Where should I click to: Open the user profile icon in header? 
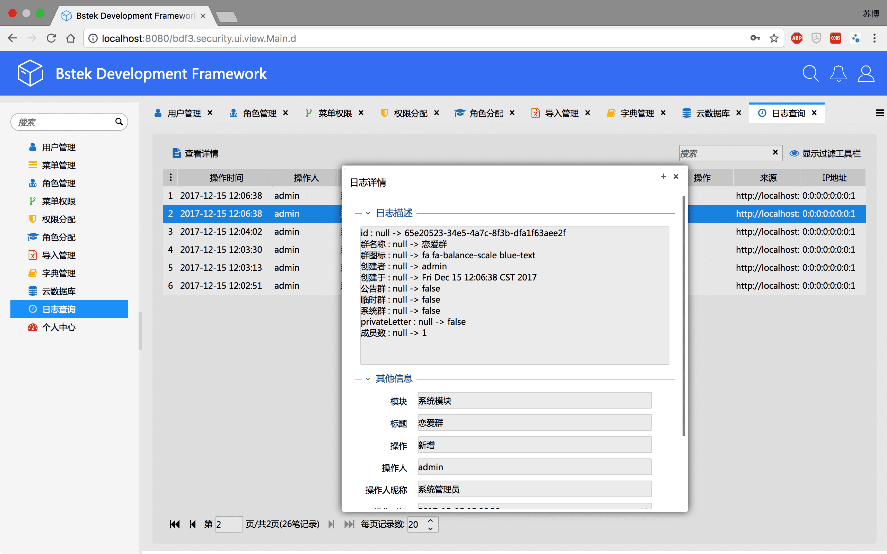tap(866, 74)
